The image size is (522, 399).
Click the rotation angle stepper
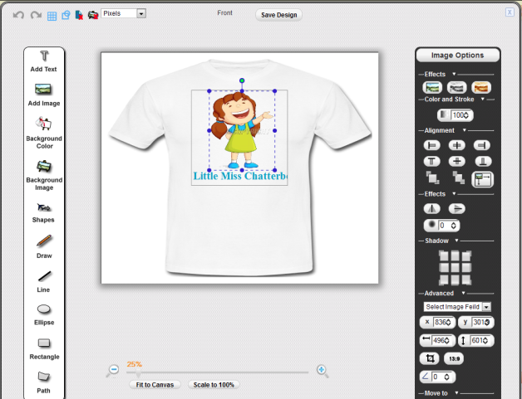pos(437,377)
